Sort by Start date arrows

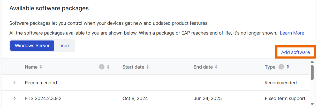[x=148, y=67]
